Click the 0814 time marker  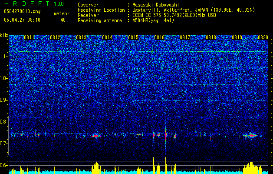coord(107,37)
